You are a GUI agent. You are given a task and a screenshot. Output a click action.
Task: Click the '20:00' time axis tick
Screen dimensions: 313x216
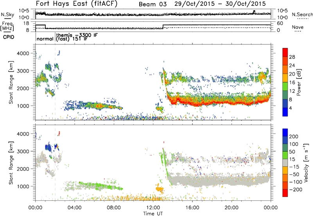coord(231,208)
